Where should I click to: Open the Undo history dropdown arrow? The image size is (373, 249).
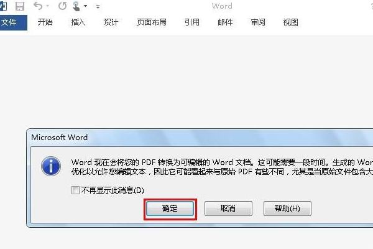tap(48, 6)
